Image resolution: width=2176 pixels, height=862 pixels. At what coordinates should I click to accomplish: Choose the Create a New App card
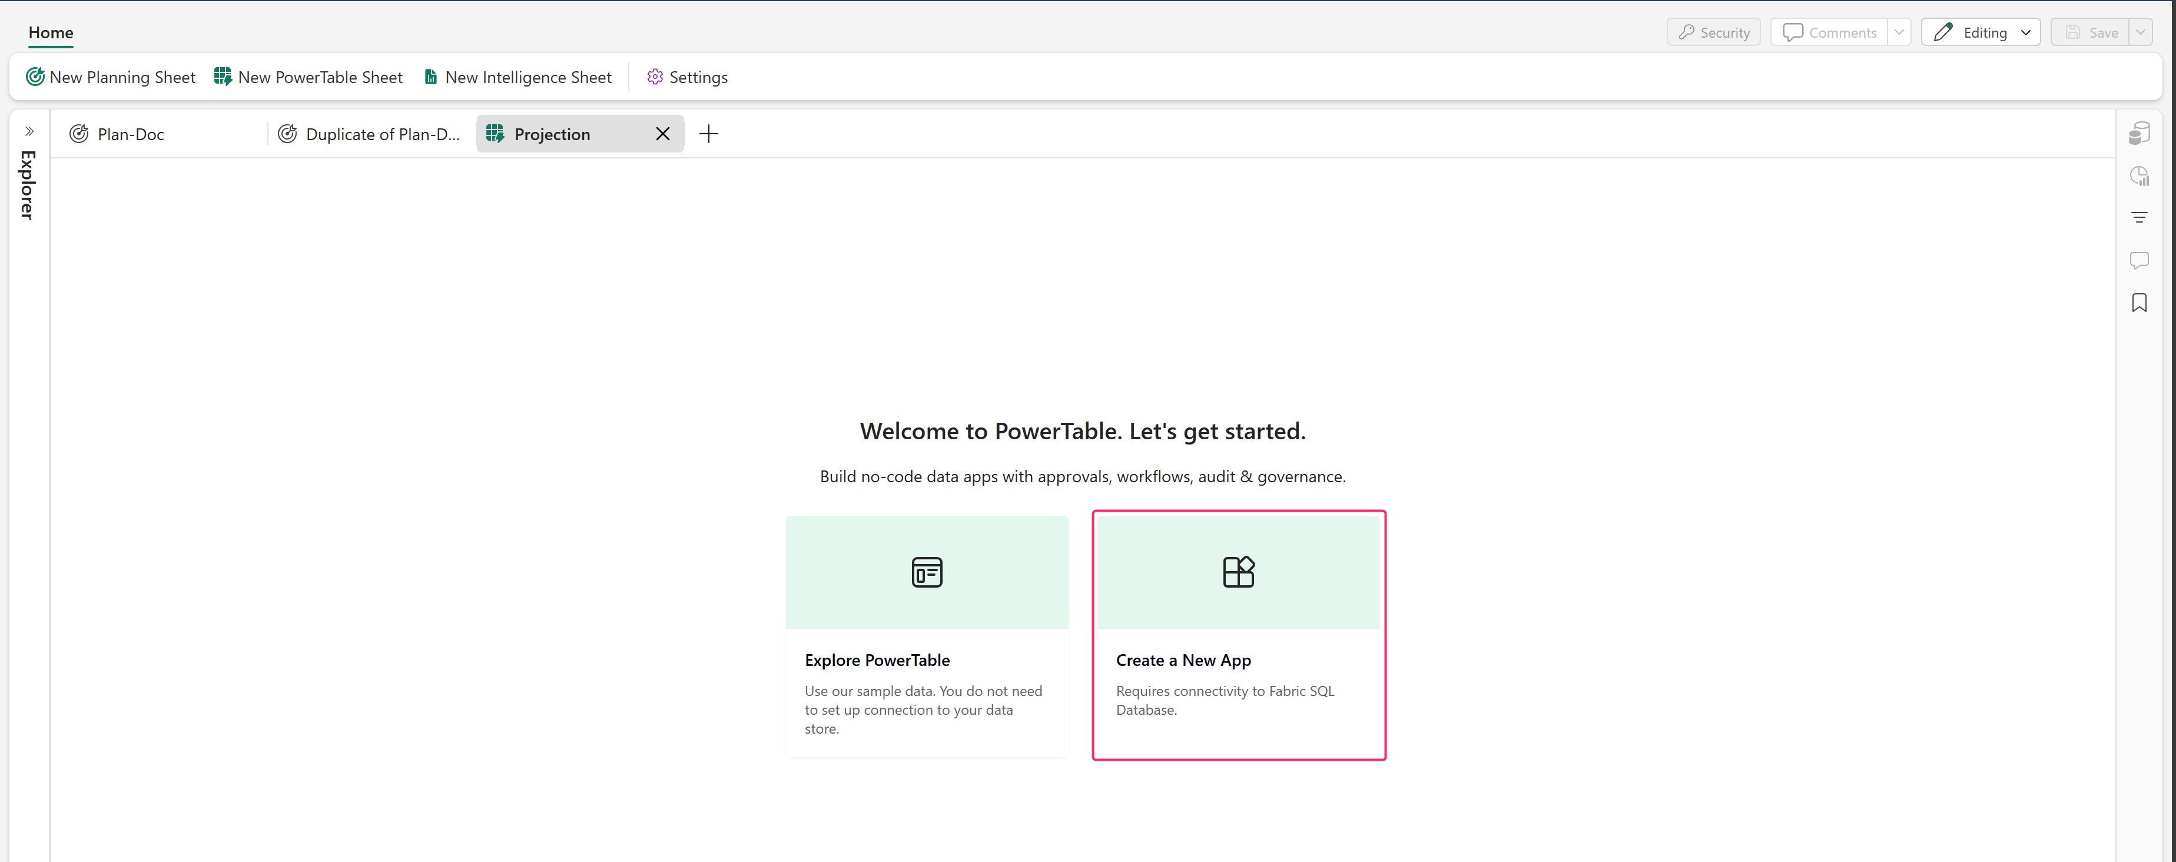(1238, 635)
